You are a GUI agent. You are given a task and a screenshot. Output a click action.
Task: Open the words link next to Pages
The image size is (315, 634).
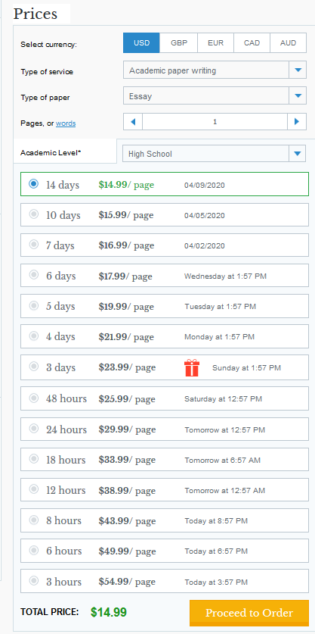pos(66,123)
